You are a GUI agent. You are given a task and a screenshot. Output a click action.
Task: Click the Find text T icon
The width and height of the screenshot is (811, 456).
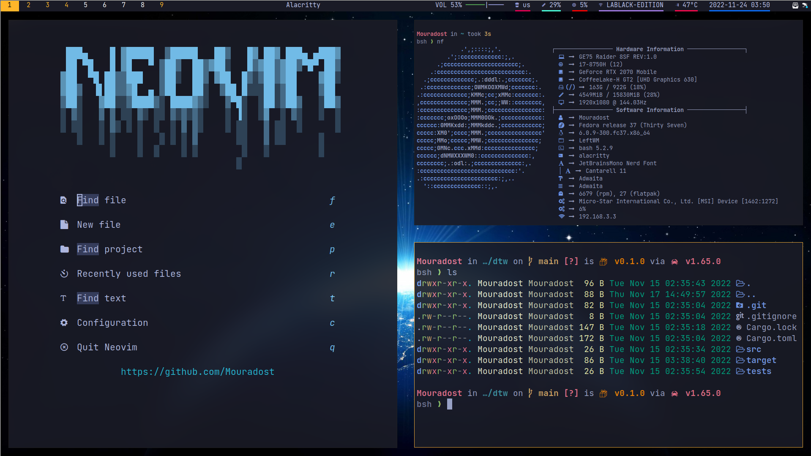(x=63, y=298)
